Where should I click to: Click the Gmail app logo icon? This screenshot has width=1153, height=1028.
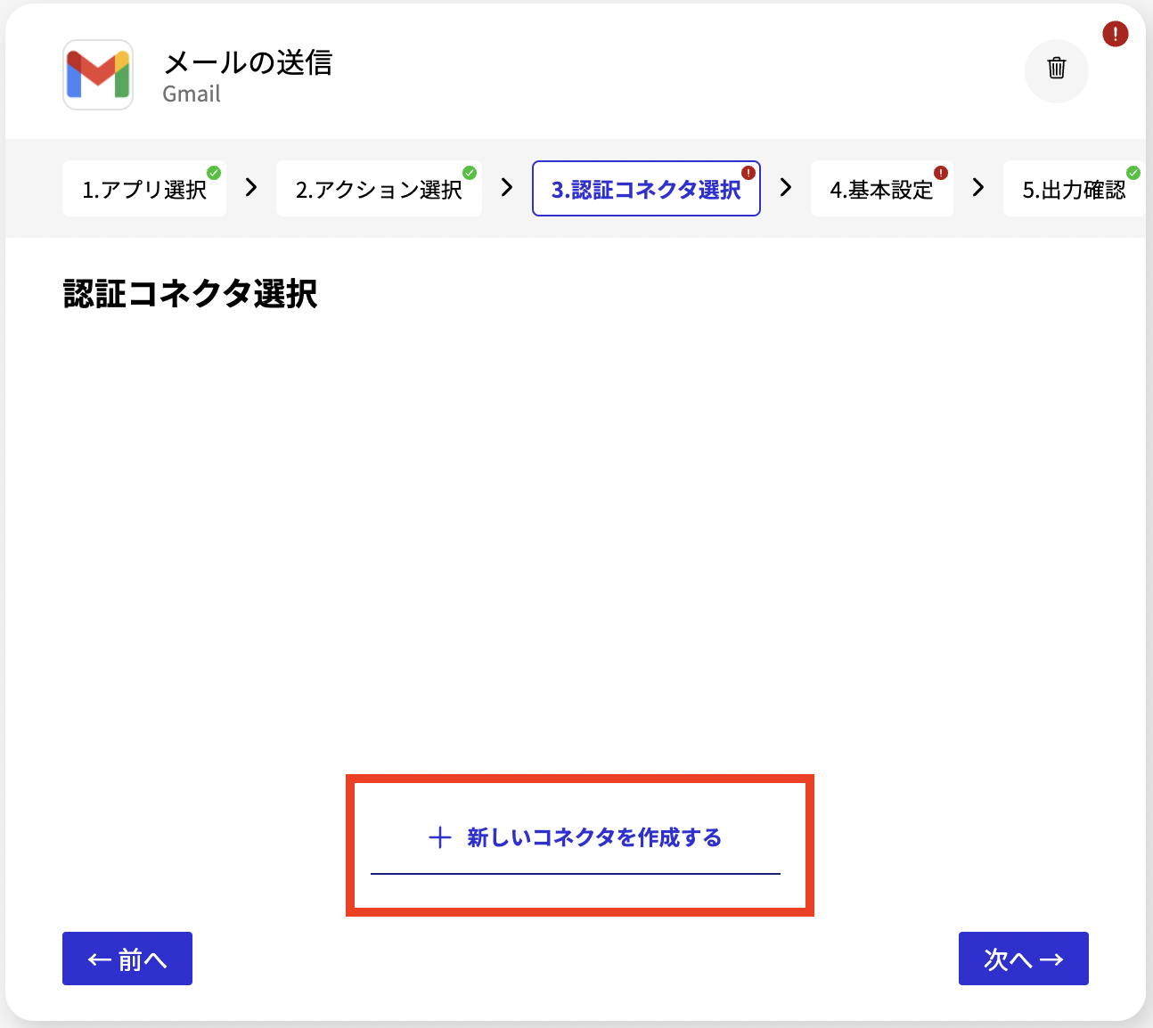(x=98, y=75)
